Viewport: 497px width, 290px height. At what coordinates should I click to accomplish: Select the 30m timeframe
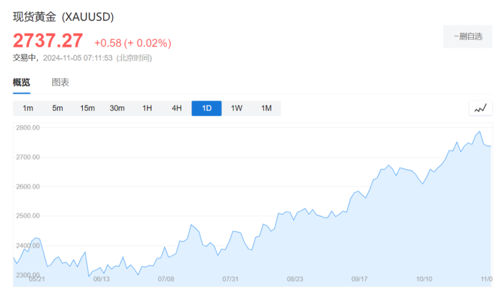tap(117, 109)
